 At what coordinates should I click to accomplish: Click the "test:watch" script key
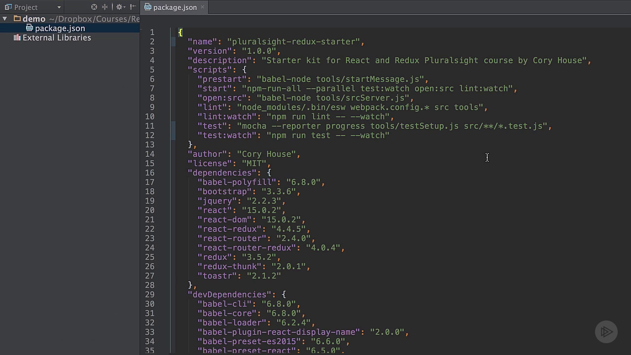tap(227, 135)
